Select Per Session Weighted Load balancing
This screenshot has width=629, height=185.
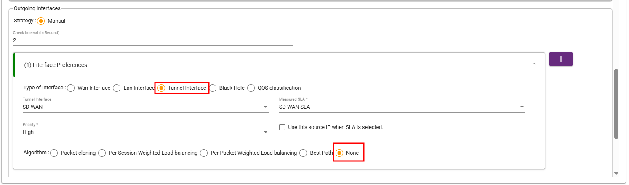[102, 153]
